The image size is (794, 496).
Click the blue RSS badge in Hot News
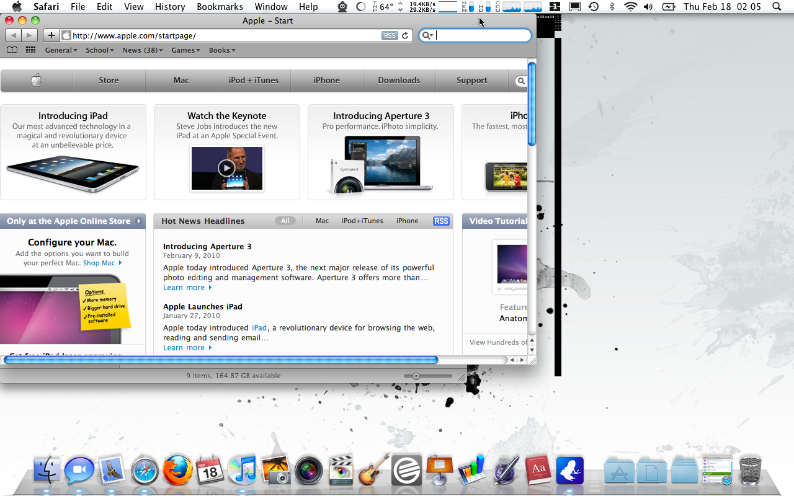click(x=441, y=221)
